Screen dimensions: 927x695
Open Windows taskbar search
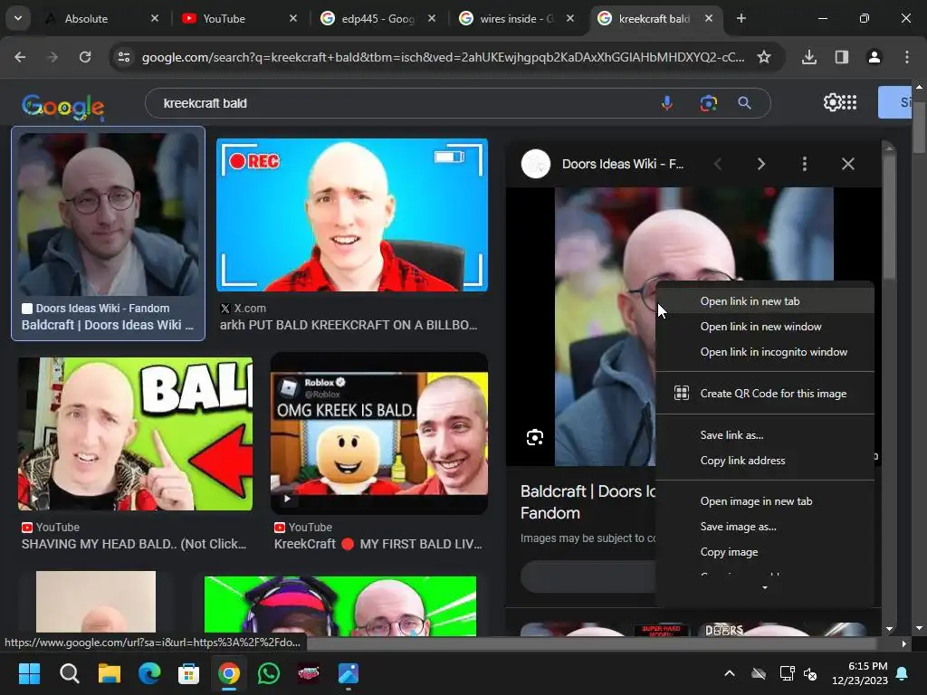69,673
